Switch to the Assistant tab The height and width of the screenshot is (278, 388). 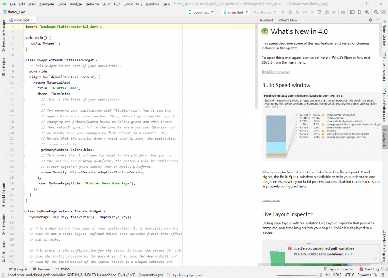click(x=266, y=20)
